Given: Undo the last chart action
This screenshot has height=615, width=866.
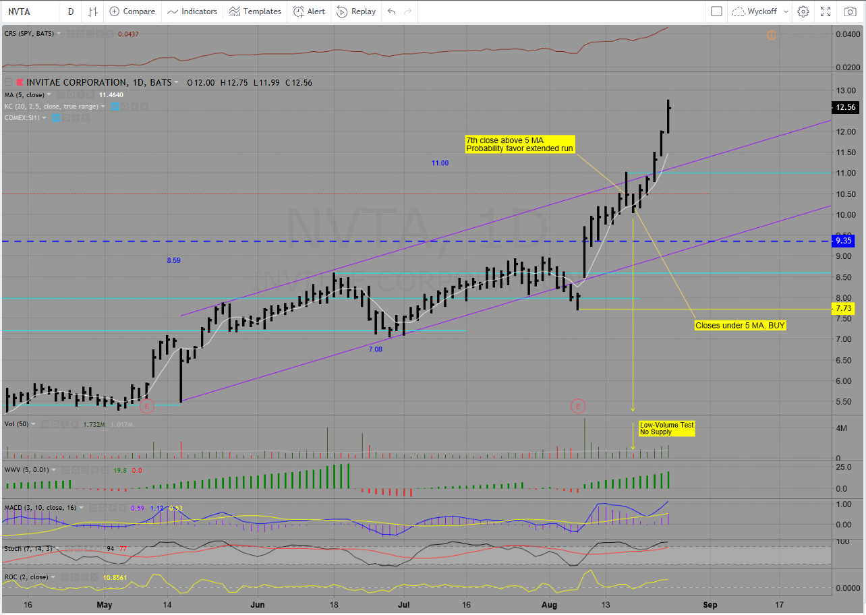Looking at the screenshot, I should [x=392, y=11].
